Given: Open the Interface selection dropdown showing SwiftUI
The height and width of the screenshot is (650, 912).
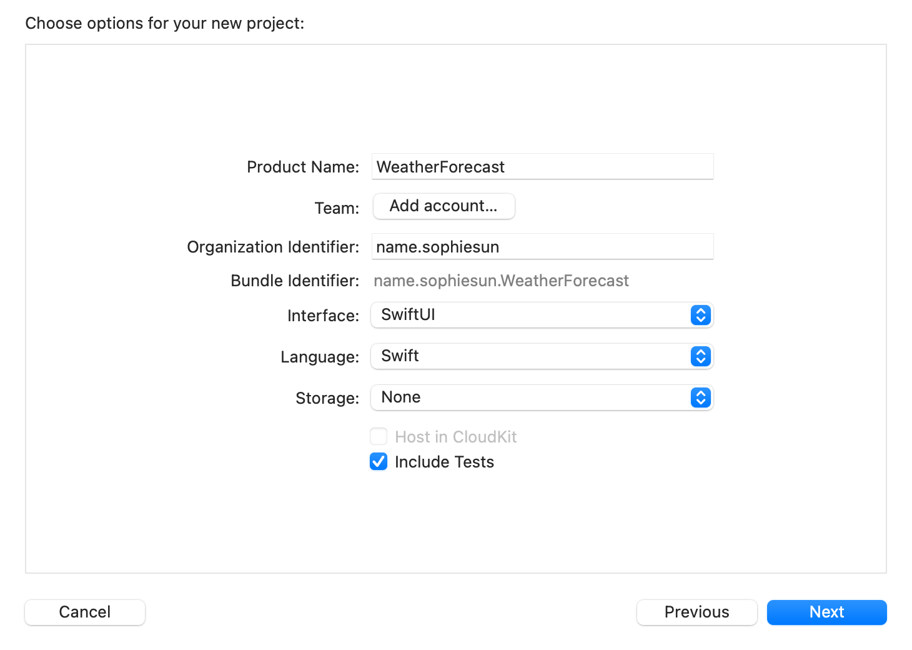Looking at the screenshot, I should (541, 315).
